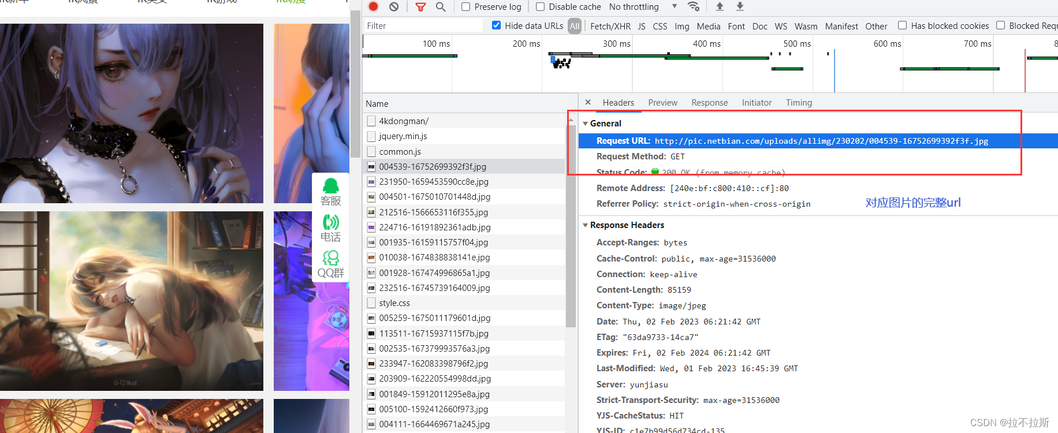This screenshot has height=433, width=1058.
Task: Filter requests by Fetch/XHR
Action: point(610,26)
